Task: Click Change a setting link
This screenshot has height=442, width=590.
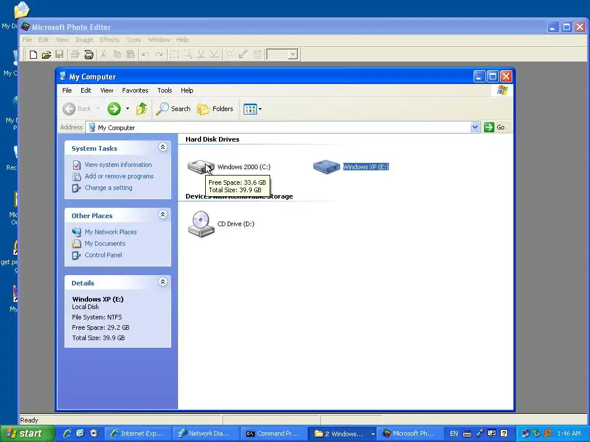Action: (x=108, y=188)
